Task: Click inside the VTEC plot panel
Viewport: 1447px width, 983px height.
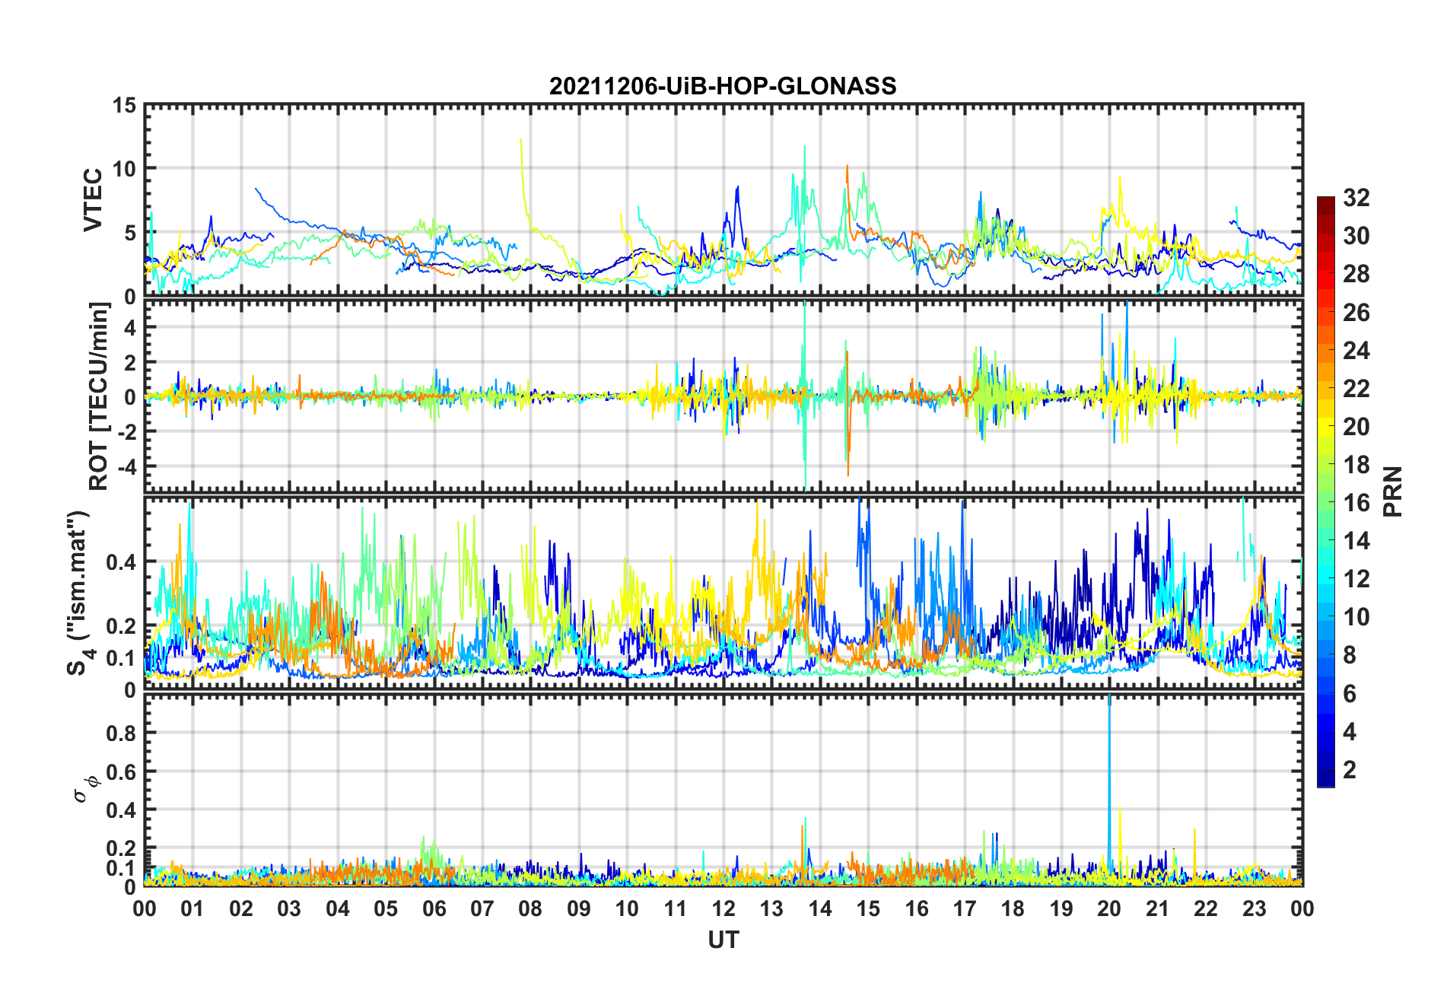Action: (x=723, y=200)
